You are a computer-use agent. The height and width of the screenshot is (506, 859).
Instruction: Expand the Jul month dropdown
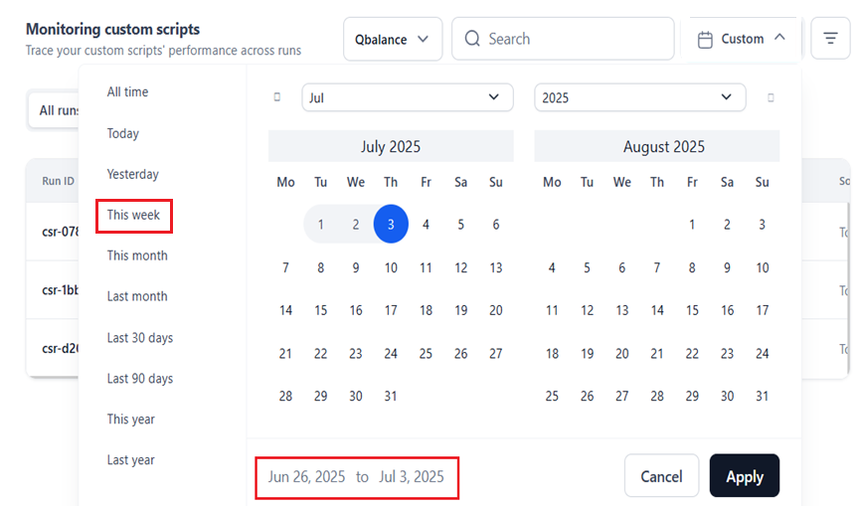[408, 97]
